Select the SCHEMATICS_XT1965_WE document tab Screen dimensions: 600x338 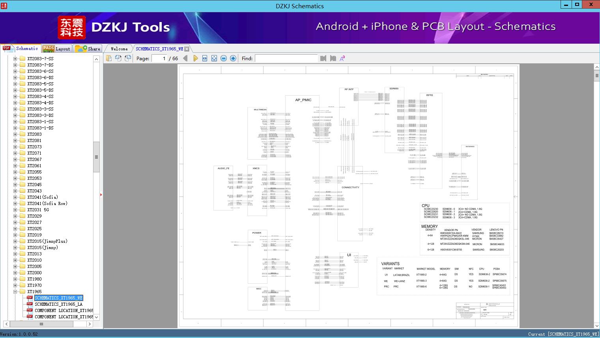point(159,49)
